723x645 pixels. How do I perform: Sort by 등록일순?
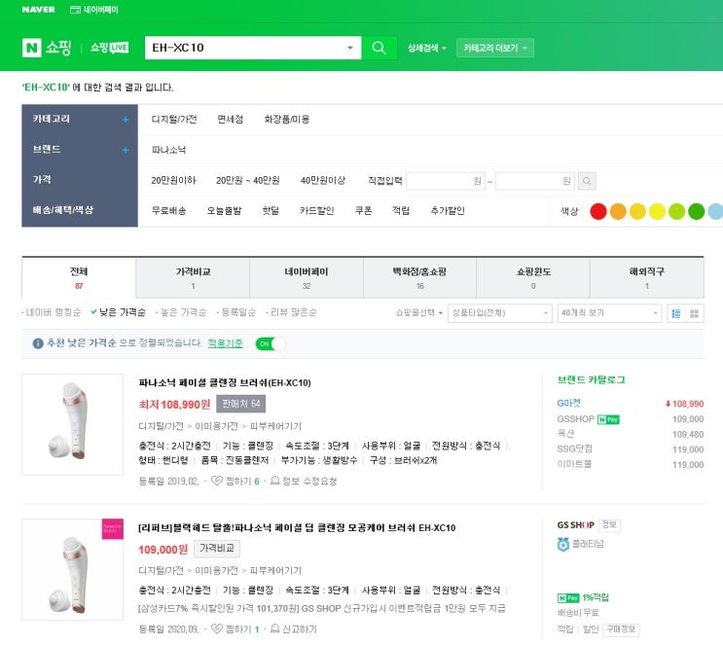236,312
